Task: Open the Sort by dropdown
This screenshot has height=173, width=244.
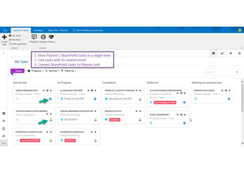Action: tap(52, 71)
